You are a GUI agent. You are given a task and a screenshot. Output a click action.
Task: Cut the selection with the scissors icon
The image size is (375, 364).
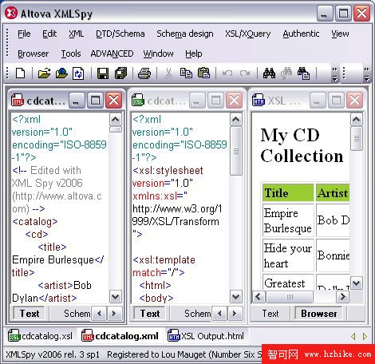[x=168, y=73]
